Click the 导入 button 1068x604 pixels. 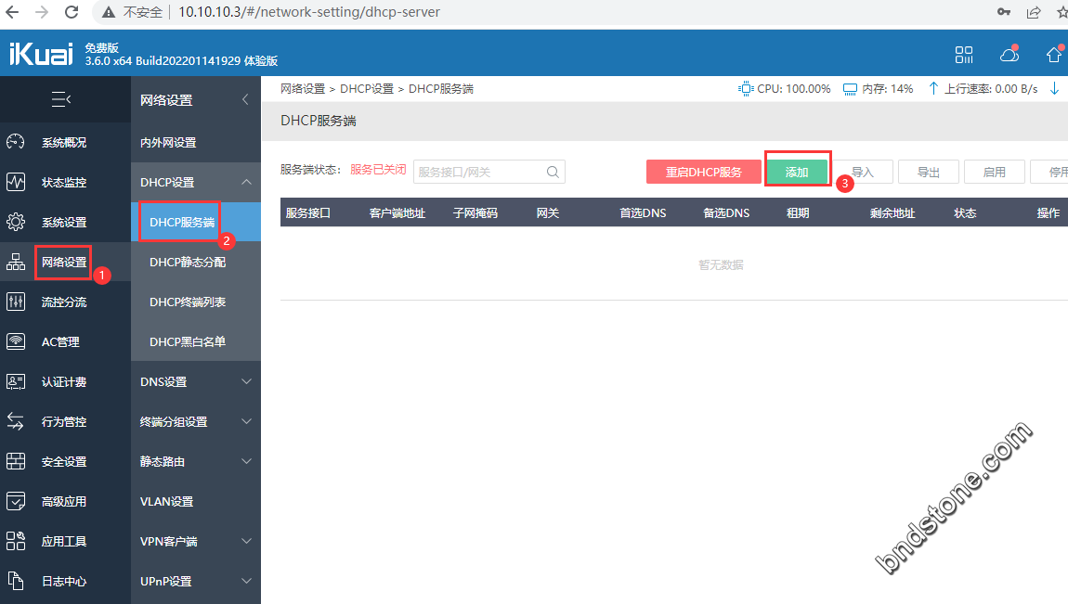pyautogui.click(x=863, y=172)
